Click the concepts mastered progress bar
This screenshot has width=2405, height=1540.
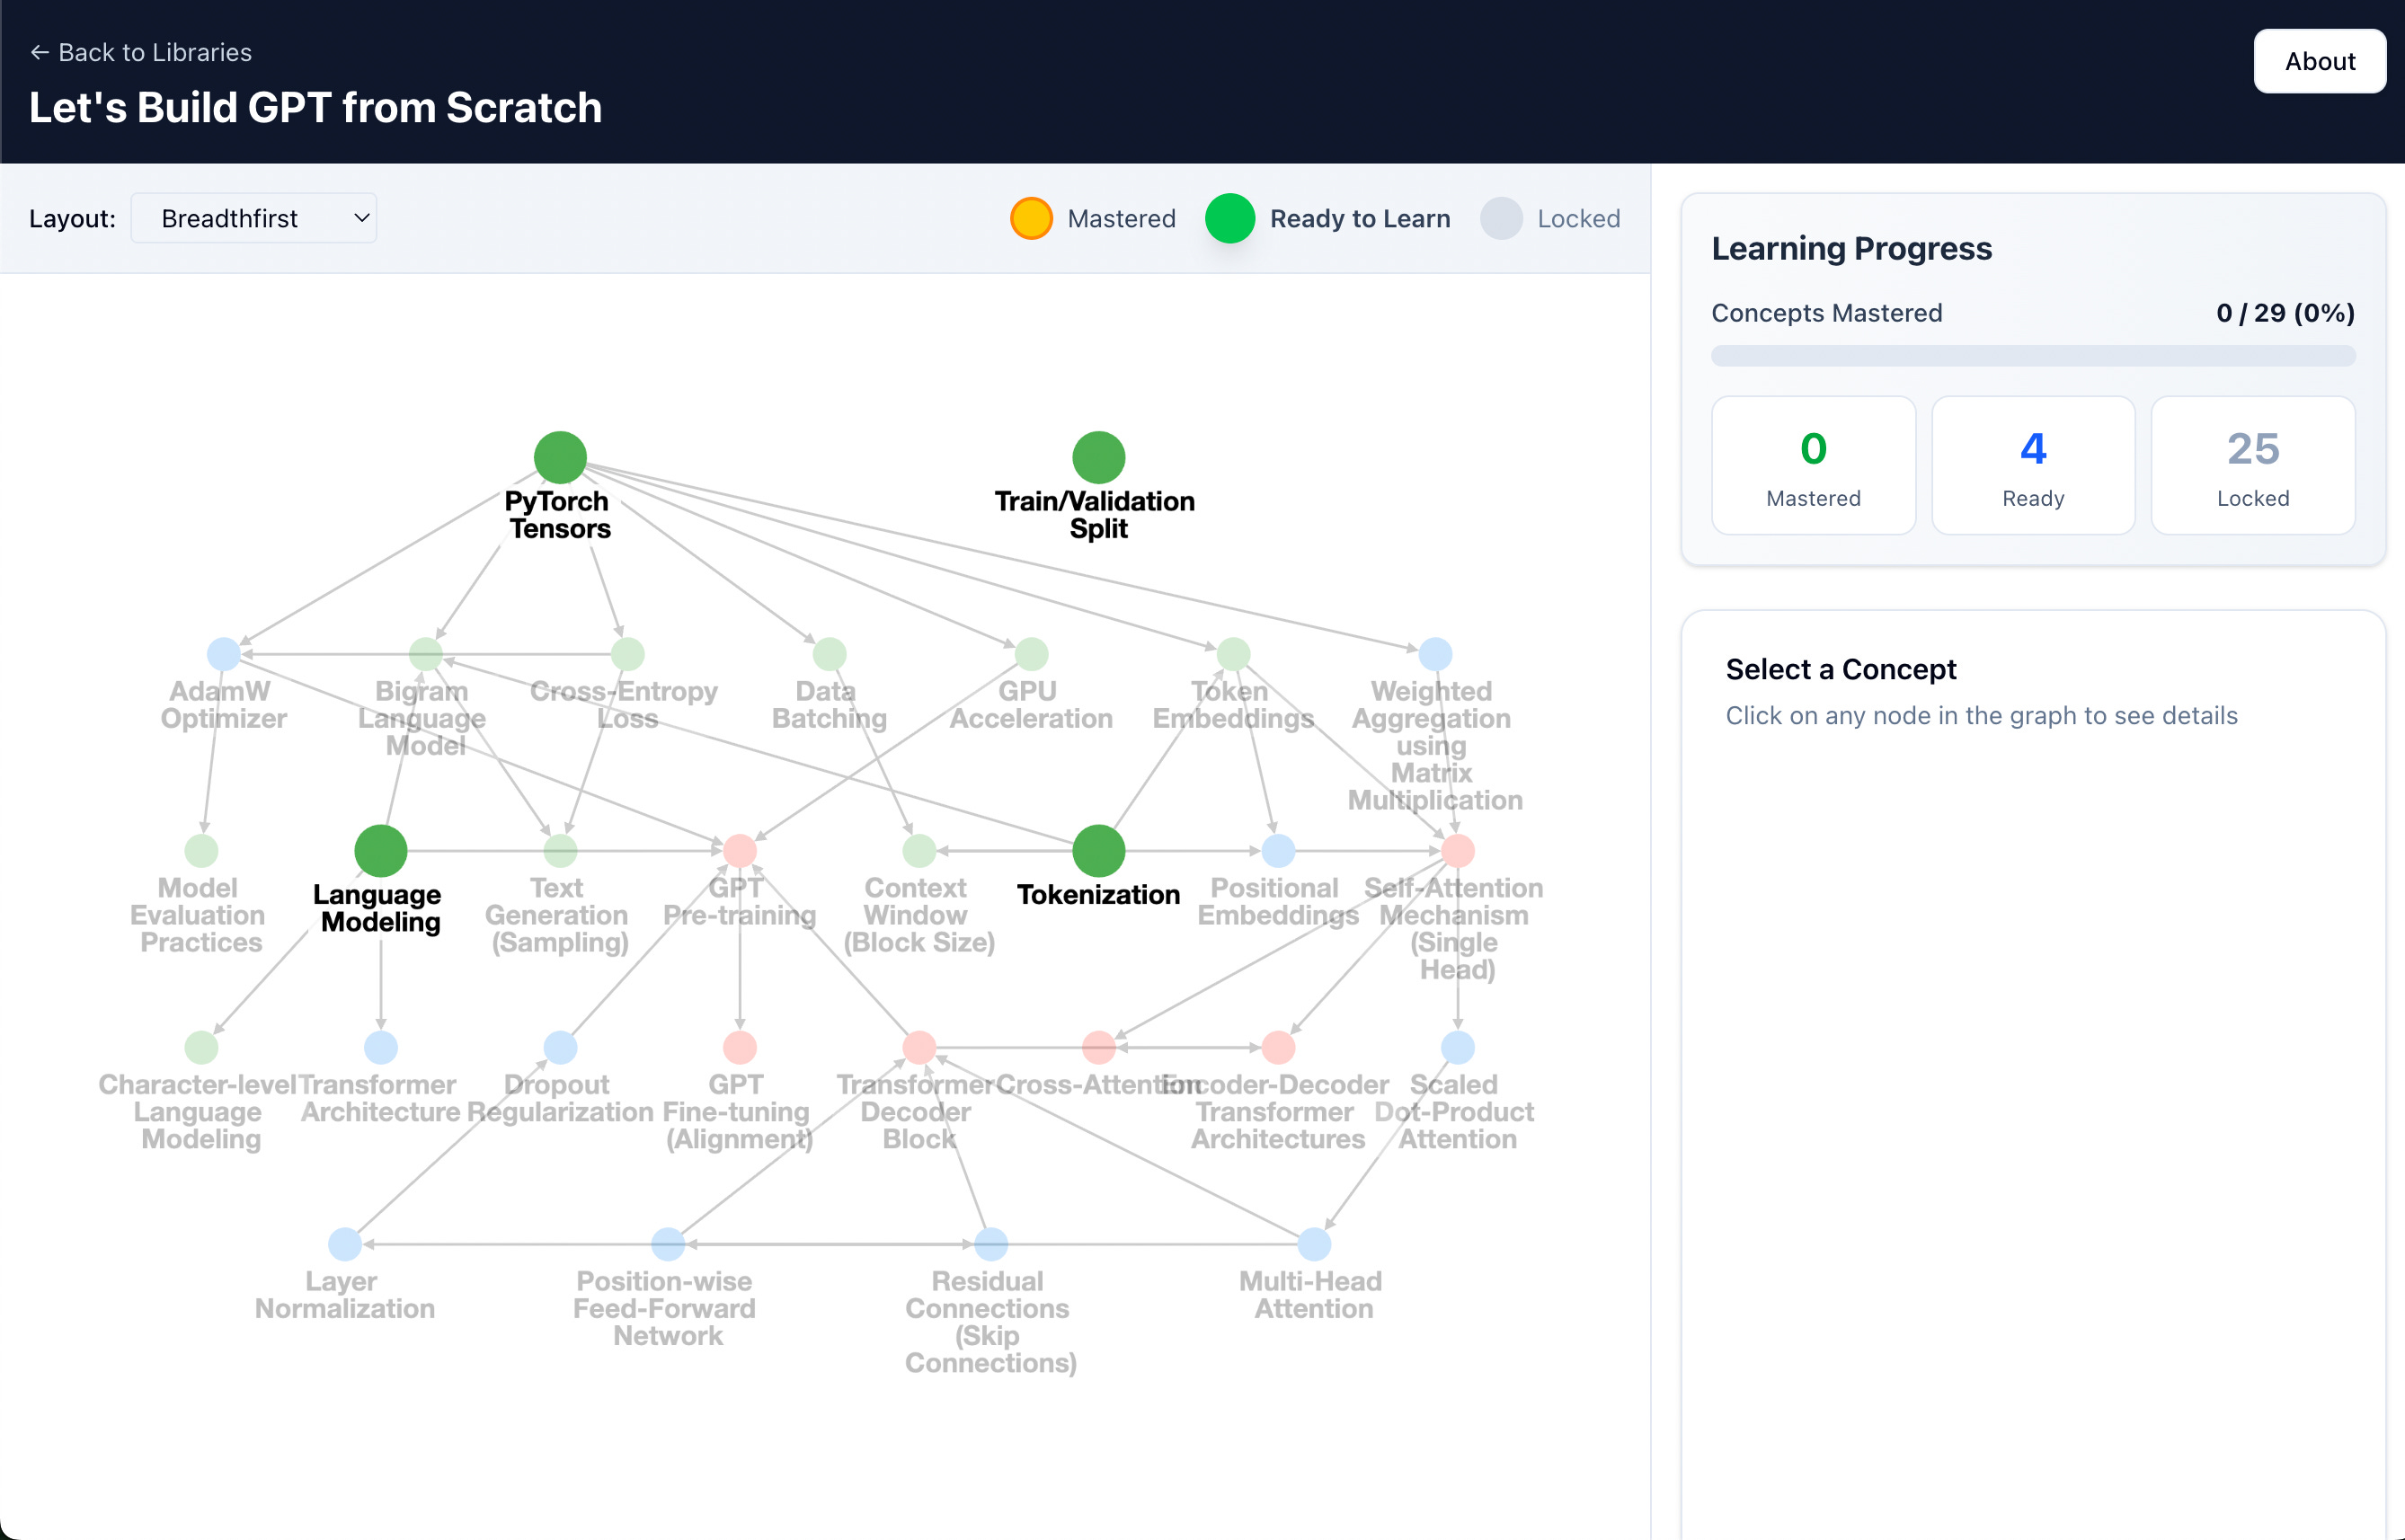[2033, 356]
